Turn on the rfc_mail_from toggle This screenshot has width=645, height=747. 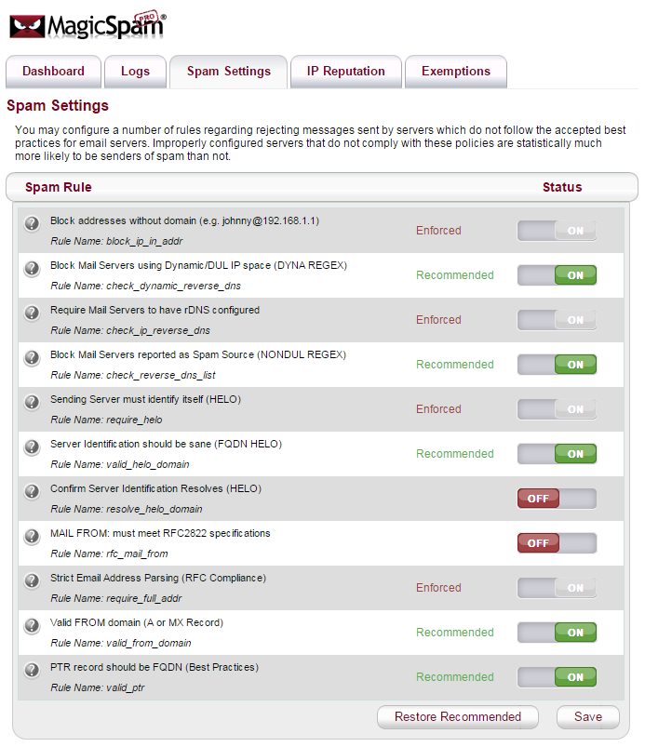557,543
